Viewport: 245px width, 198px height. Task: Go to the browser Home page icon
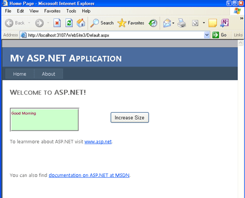coord(81,23)
